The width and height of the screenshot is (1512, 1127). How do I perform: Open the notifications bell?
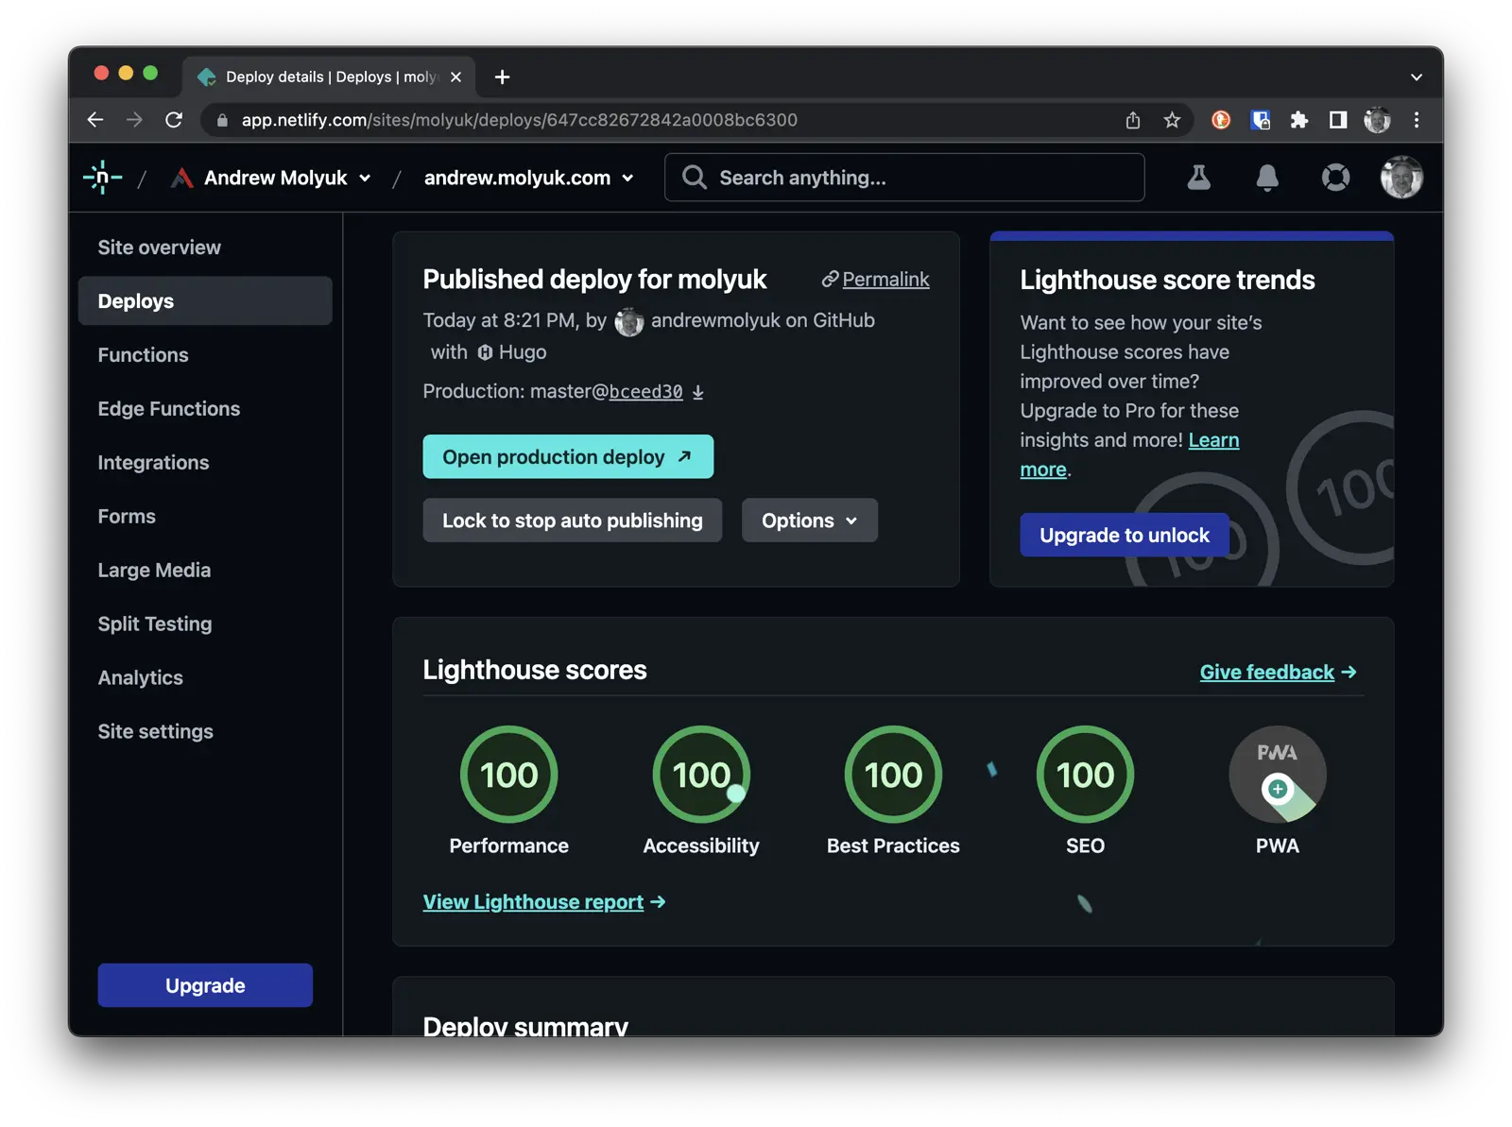coord(1267,178)
